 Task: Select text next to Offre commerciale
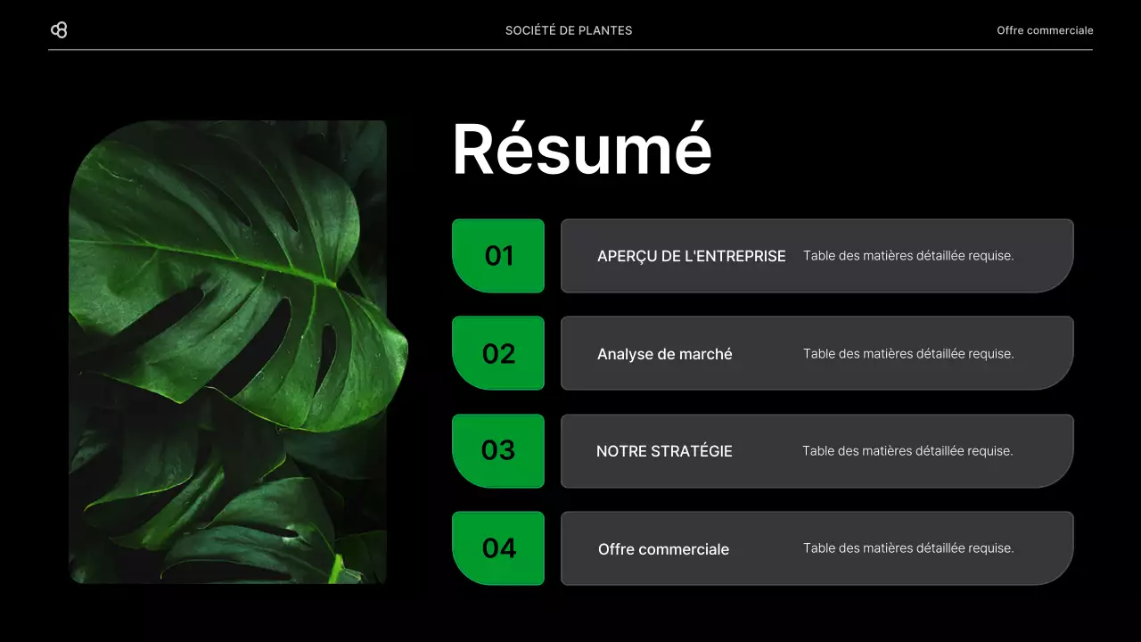(x=908, y=548)
